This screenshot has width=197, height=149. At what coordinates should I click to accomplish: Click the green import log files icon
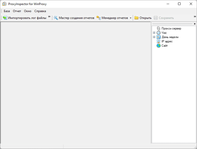5,18
